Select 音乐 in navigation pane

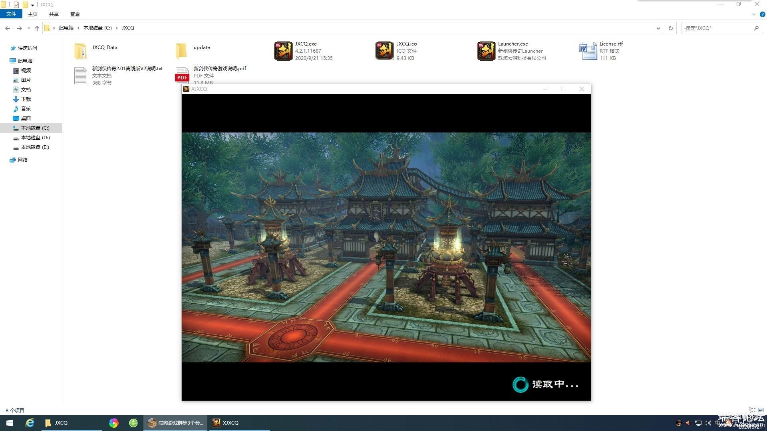click(26, 109)
